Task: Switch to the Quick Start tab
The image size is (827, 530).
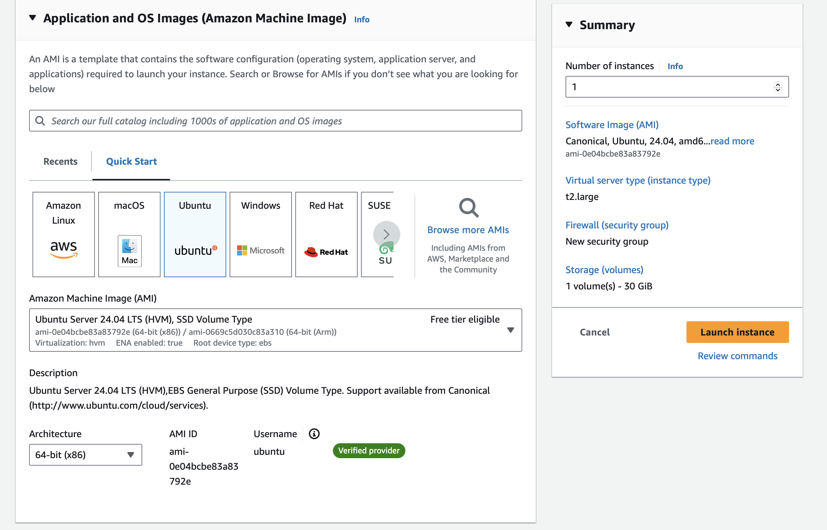Action: pyautogui.click(x=131, y=161)
